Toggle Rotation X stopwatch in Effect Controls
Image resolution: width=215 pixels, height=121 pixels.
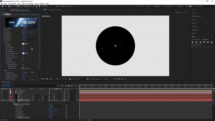tap(5, 34)
